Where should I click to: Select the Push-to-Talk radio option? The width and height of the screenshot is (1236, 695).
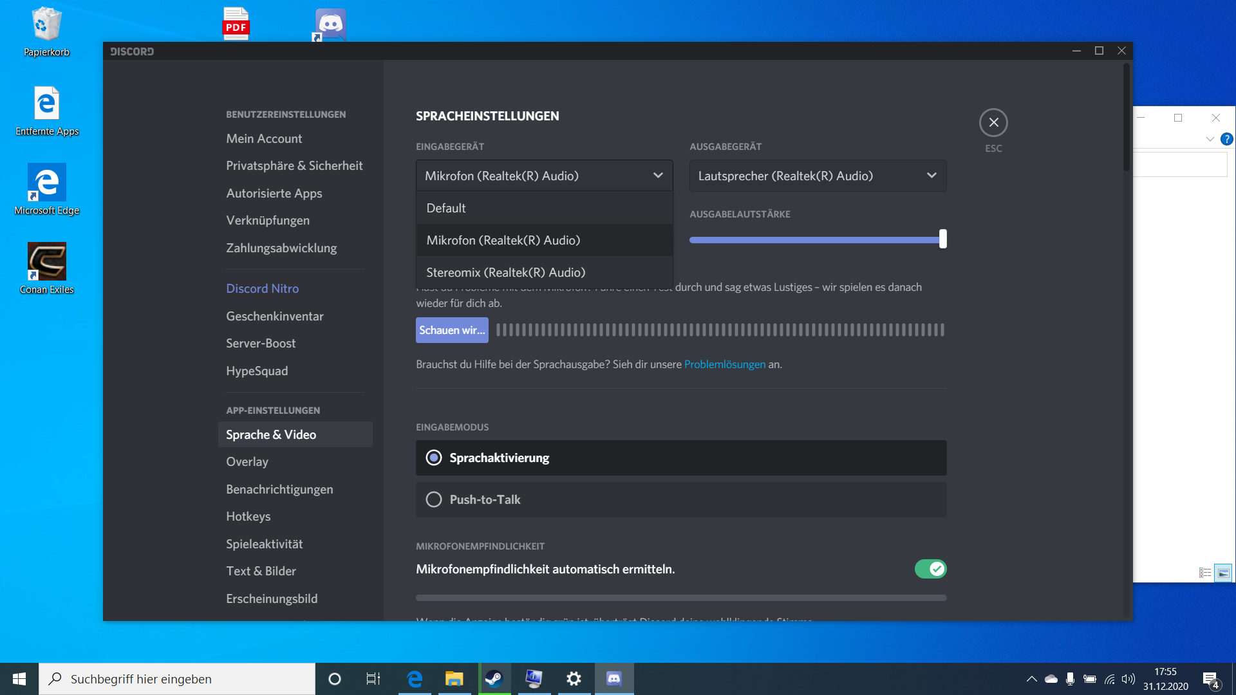tap(681, 499)
